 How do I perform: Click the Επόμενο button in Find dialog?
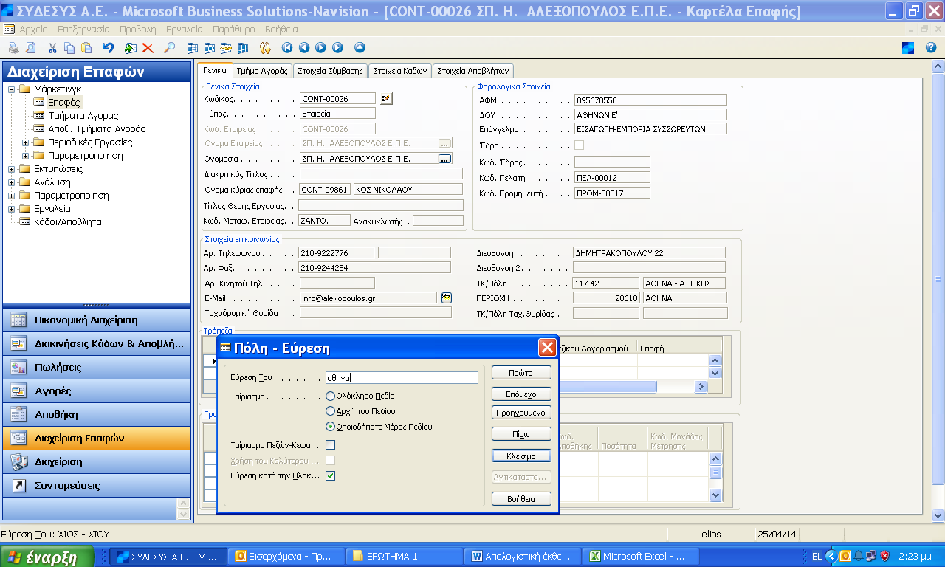point(521,394)
